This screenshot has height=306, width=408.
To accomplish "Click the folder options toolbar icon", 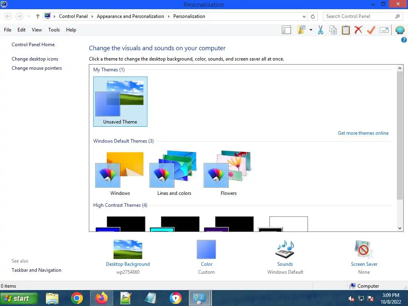I will click(x=302, y=30).
